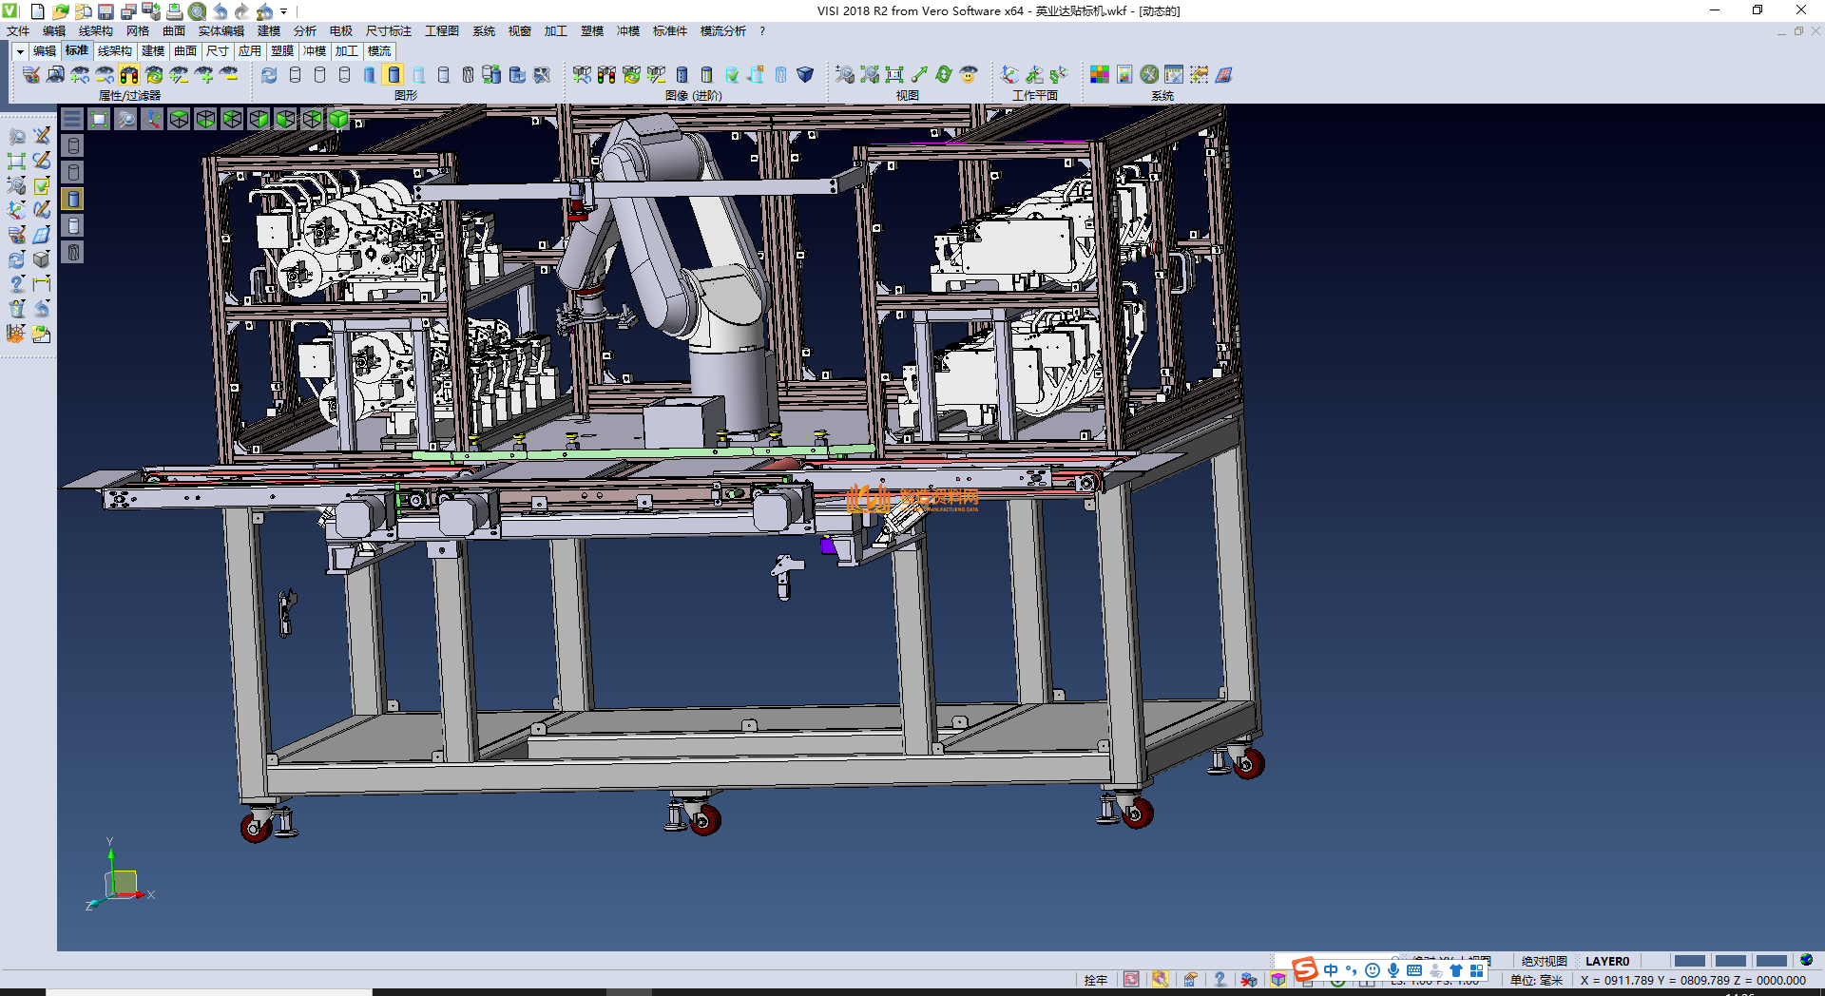Screen dimensions: 1825x996
Task: Open the 实体编辑 menu
Action: [221, 31]
